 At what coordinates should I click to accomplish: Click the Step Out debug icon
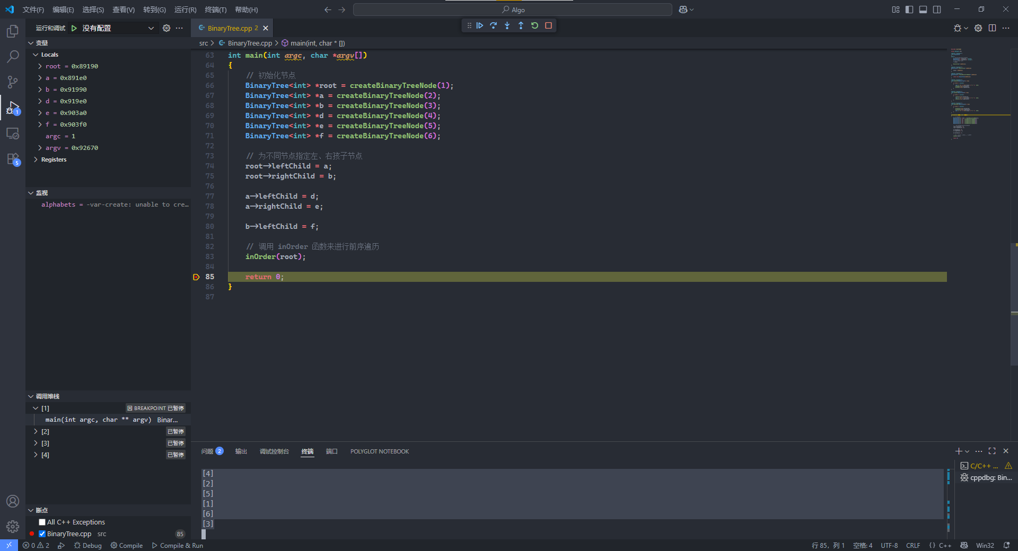(521, 25)
